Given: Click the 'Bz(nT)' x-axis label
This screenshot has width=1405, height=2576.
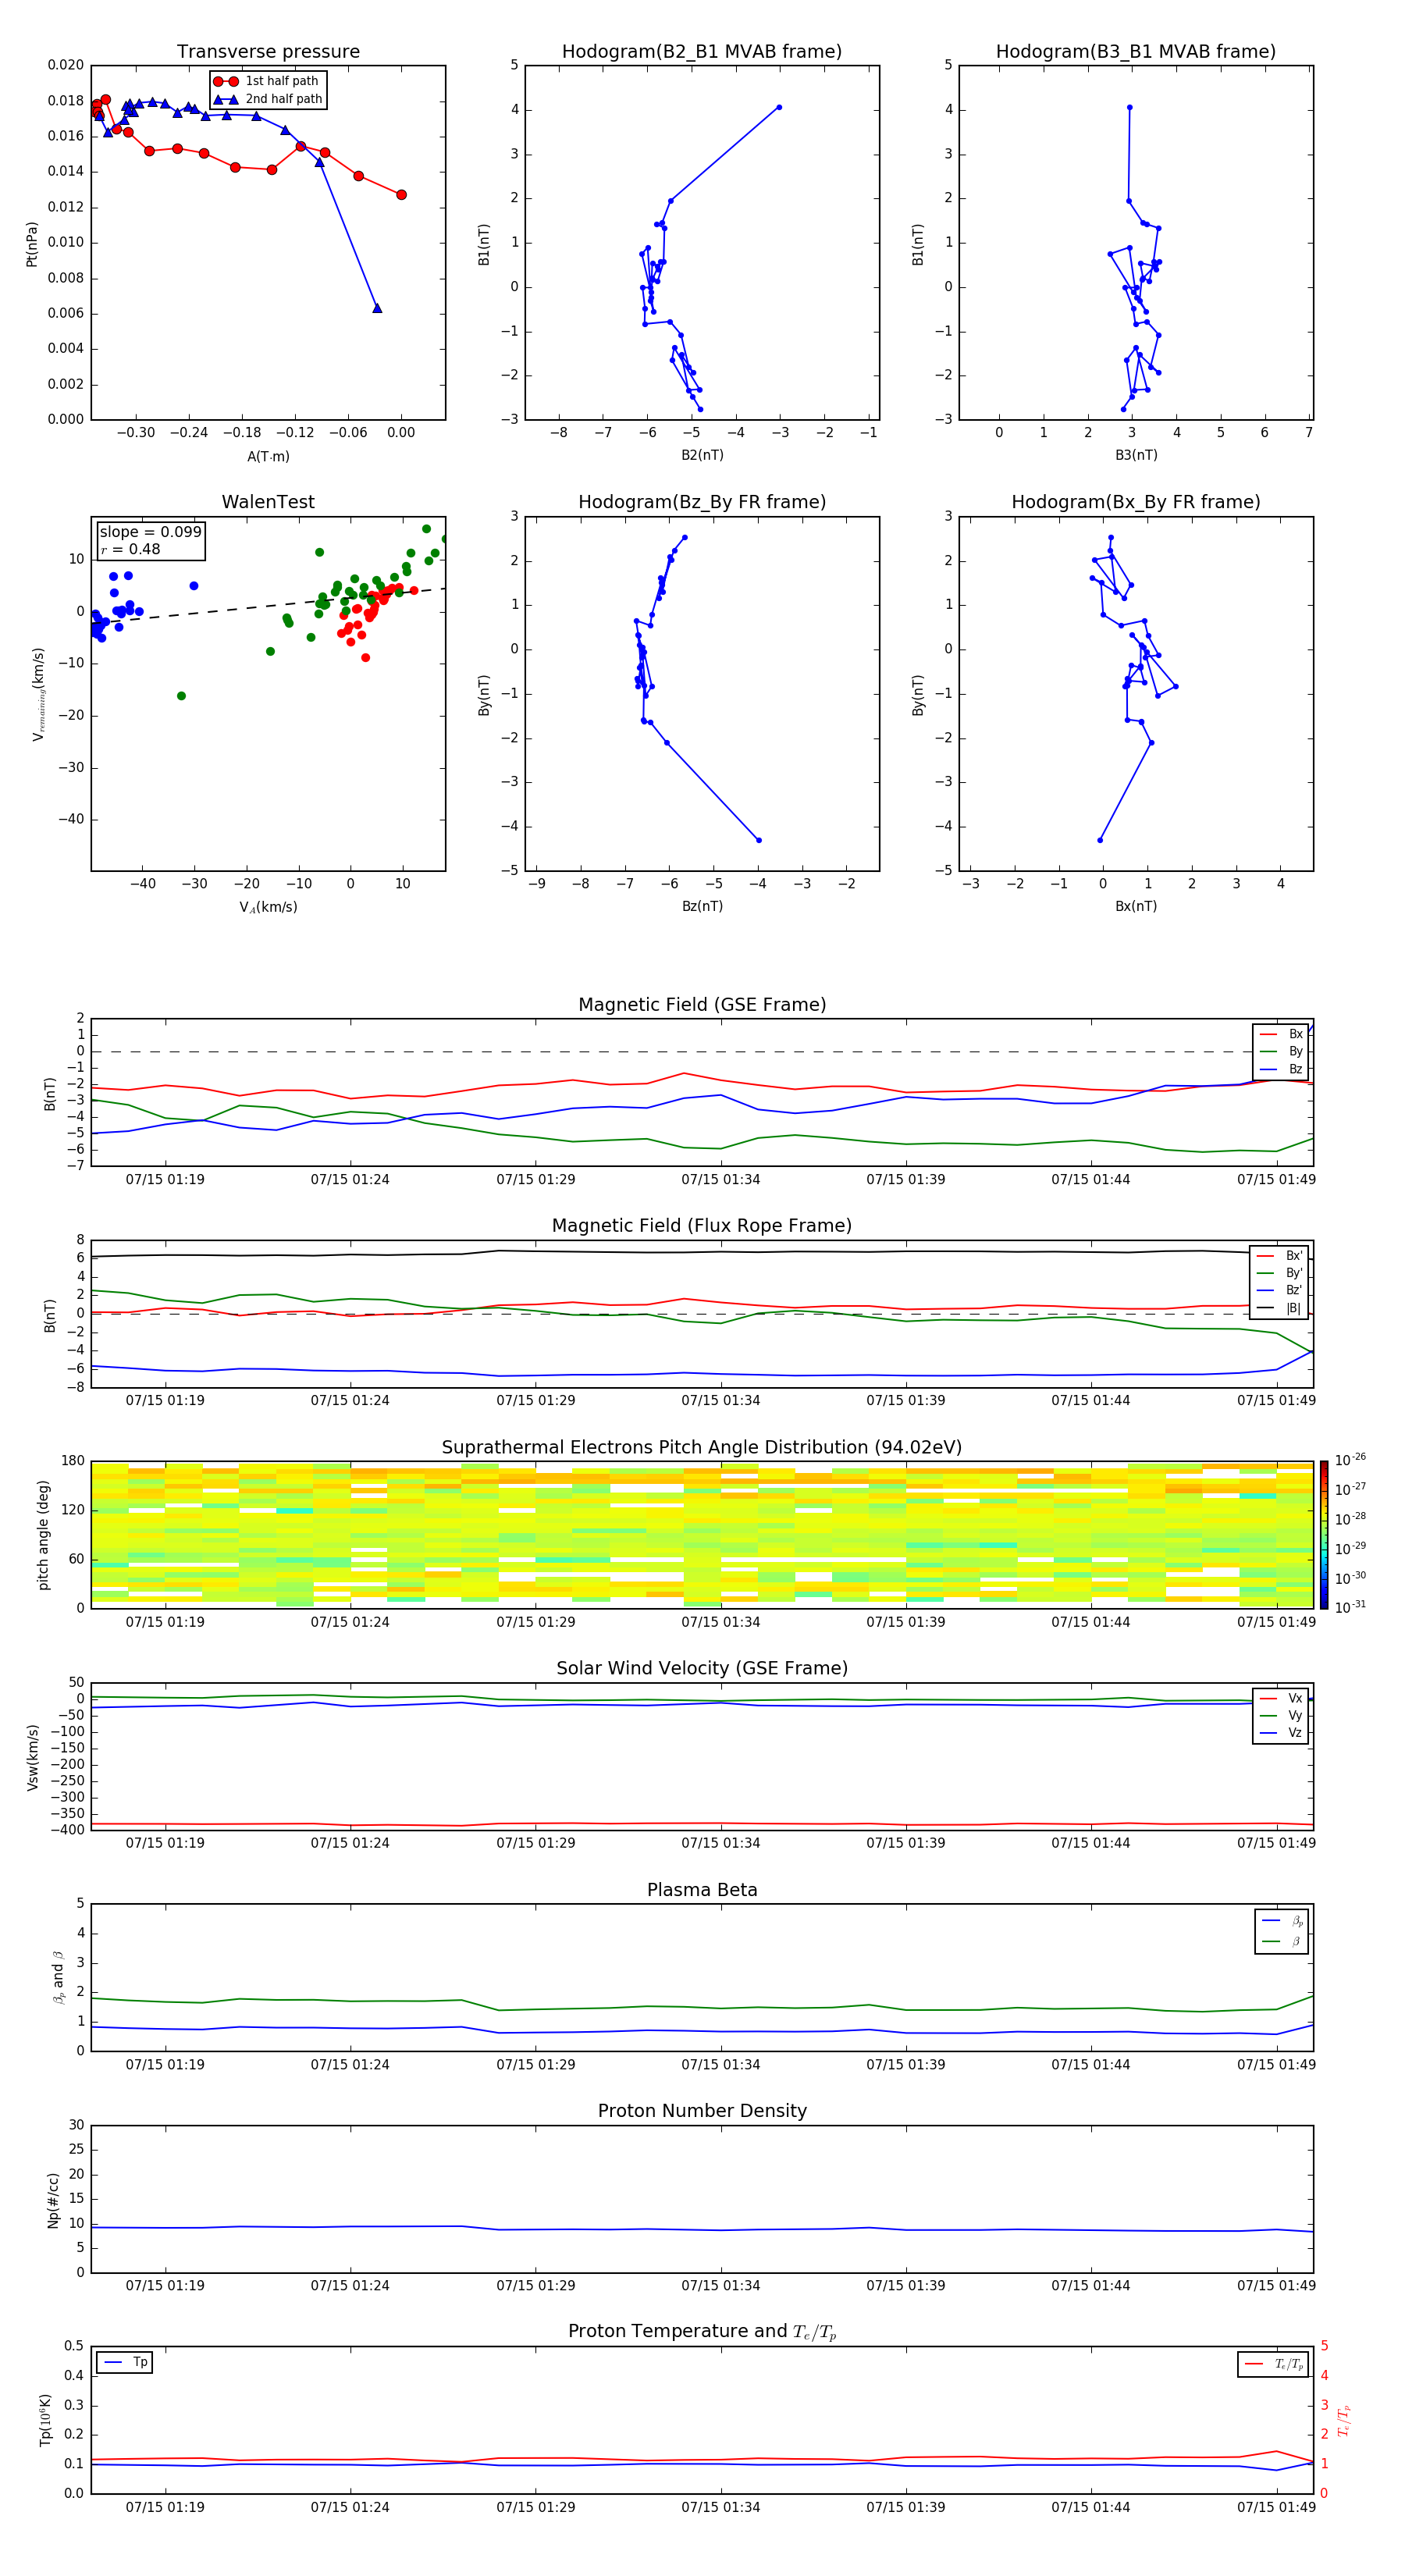Looking at the screenshot, I should point(702,906).
